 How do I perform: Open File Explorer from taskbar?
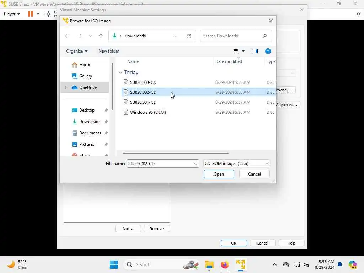click(209, 264)
